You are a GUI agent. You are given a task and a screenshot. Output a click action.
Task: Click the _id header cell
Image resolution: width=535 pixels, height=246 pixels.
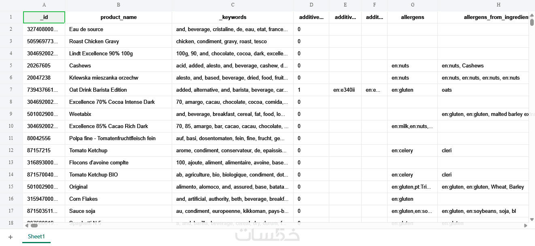[x=44, y=17]
